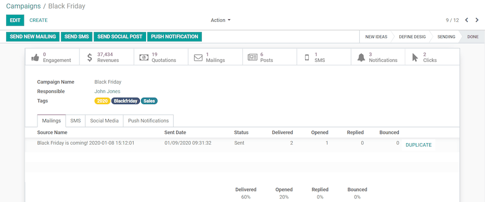This screenshot has height=202, width=485.
Task: Switch to the SMS tab
Action: [75, 121]
